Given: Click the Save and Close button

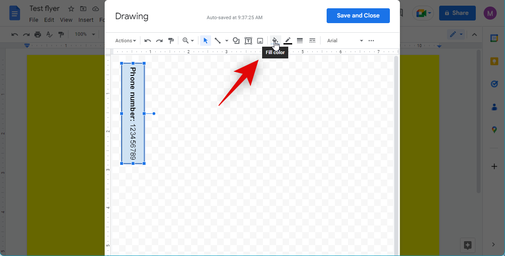Looking at the screenshot, I should (x=358, y=16).
